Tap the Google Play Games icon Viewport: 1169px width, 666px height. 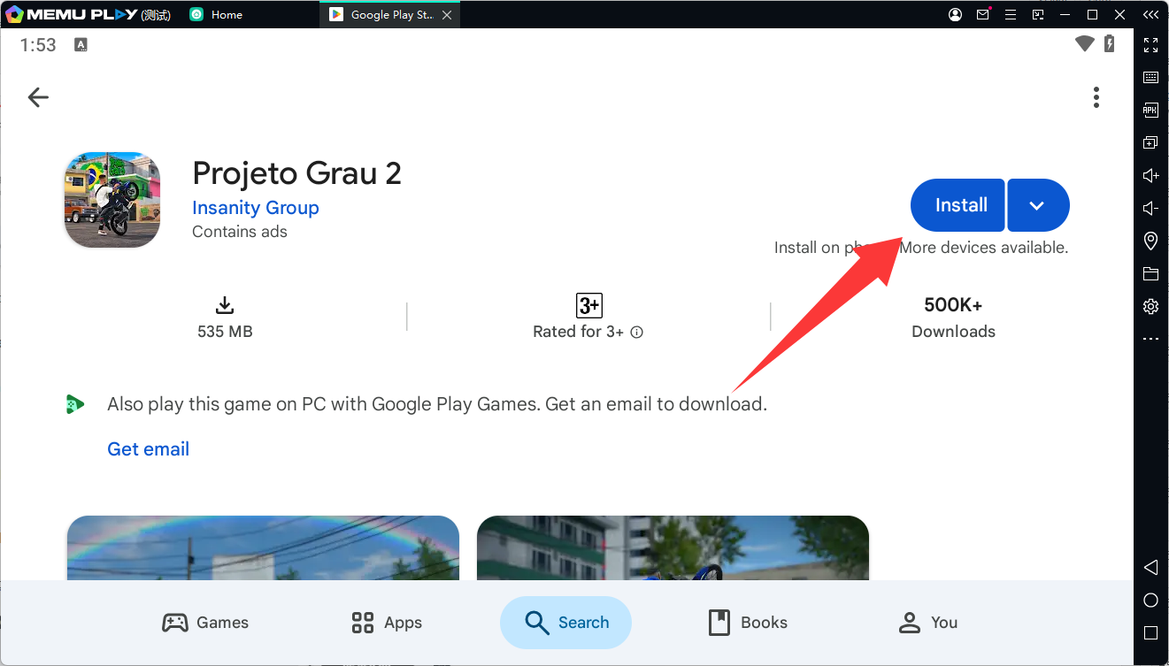(x=75, y=404)
